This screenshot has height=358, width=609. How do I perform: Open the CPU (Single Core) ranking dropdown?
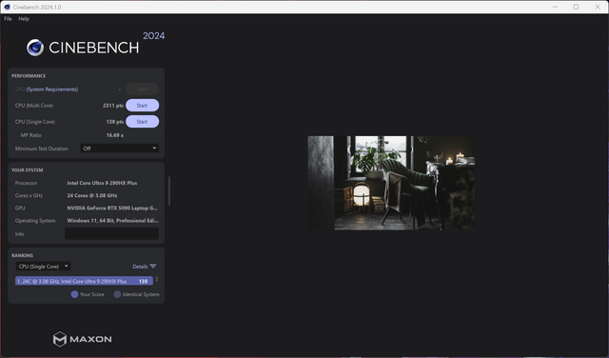click(x=43, y=267)
